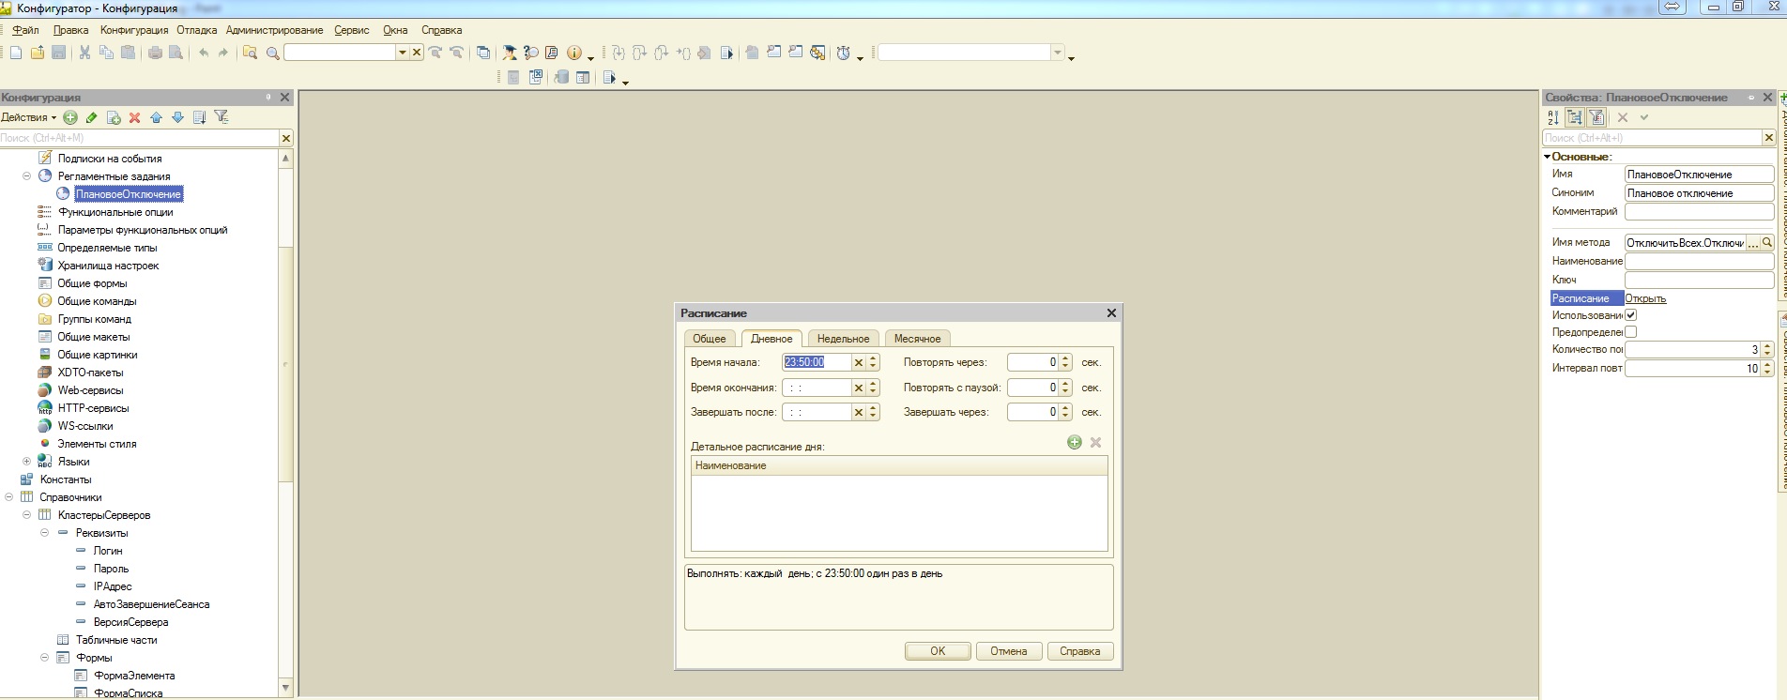Click the Время начала time field
Image resolution: width=1787 pixels, height=700 pixels.
pyautogui.click(x=817, y=362)
